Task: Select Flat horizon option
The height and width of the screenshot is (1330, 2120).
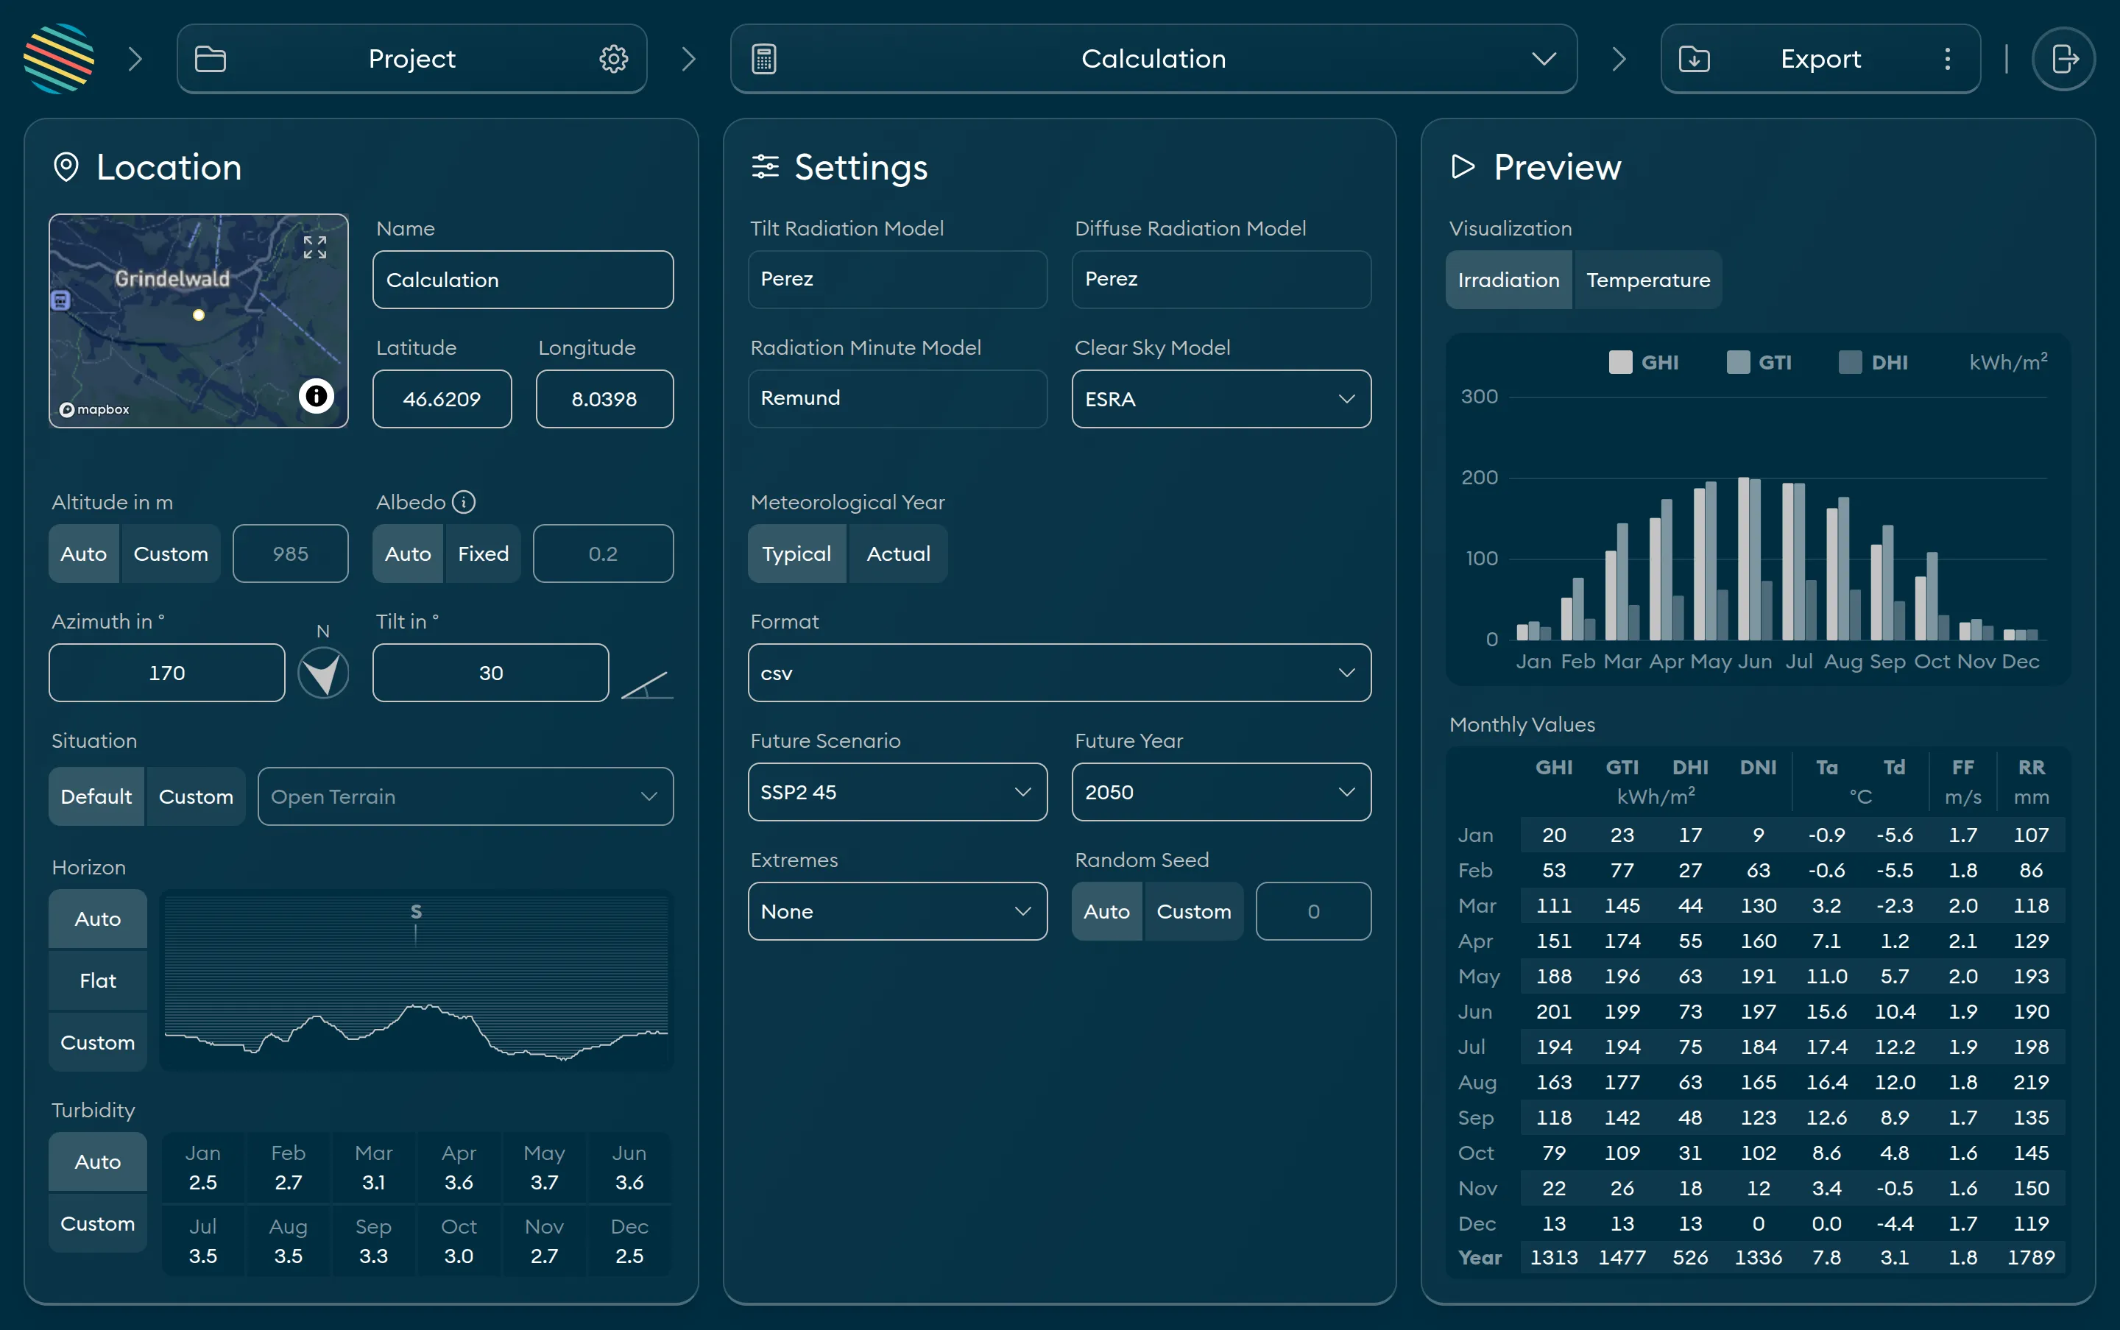Action: [98, 981]
